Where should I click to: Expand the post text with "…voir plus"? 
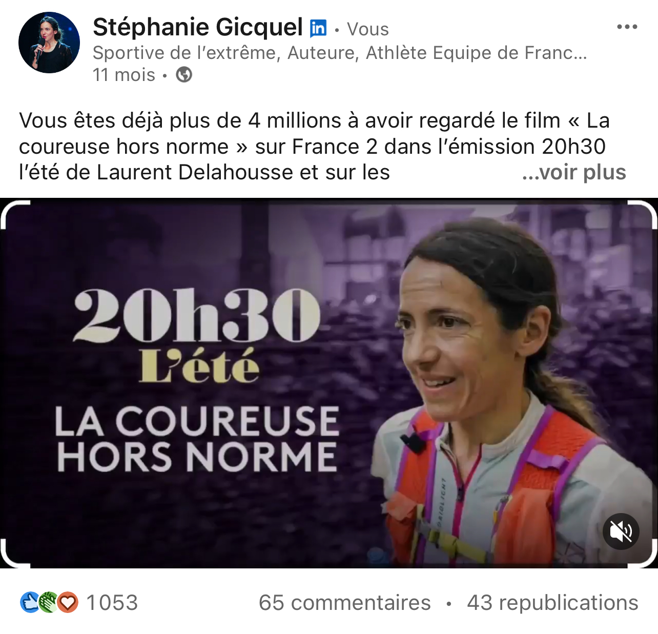(x=574, y=172)
